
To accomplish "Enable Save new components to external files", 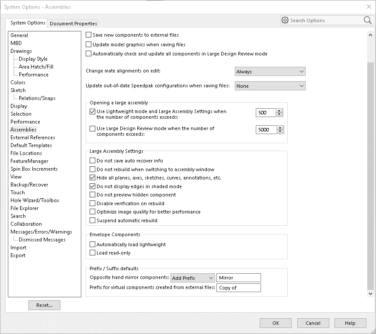I will point(88,35).
